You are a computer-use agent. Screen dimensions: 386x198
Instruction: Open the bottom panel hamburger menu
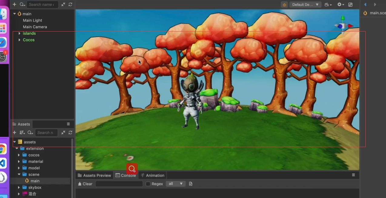353,175
